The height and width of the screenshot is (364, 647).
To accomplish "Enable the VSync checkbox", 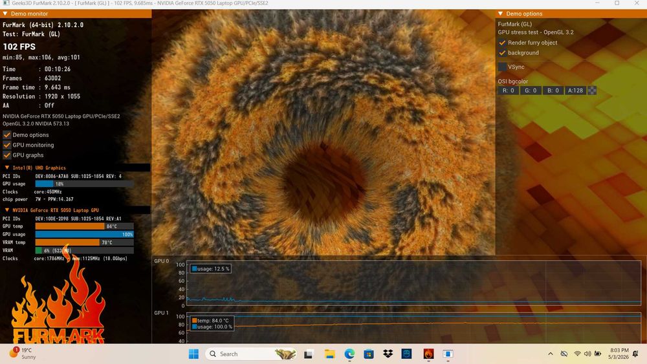I will [502, 67].
